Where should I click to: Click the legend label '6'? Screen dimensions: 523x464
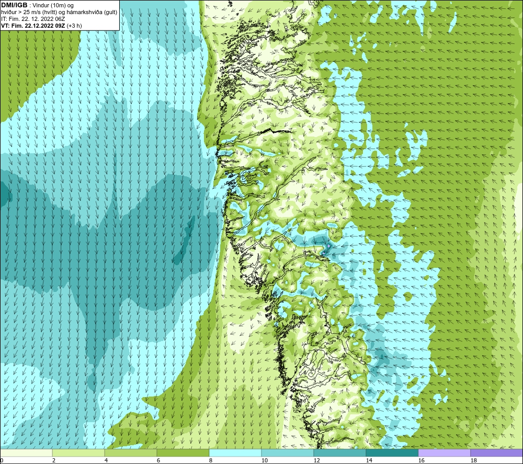coord(158,460)
